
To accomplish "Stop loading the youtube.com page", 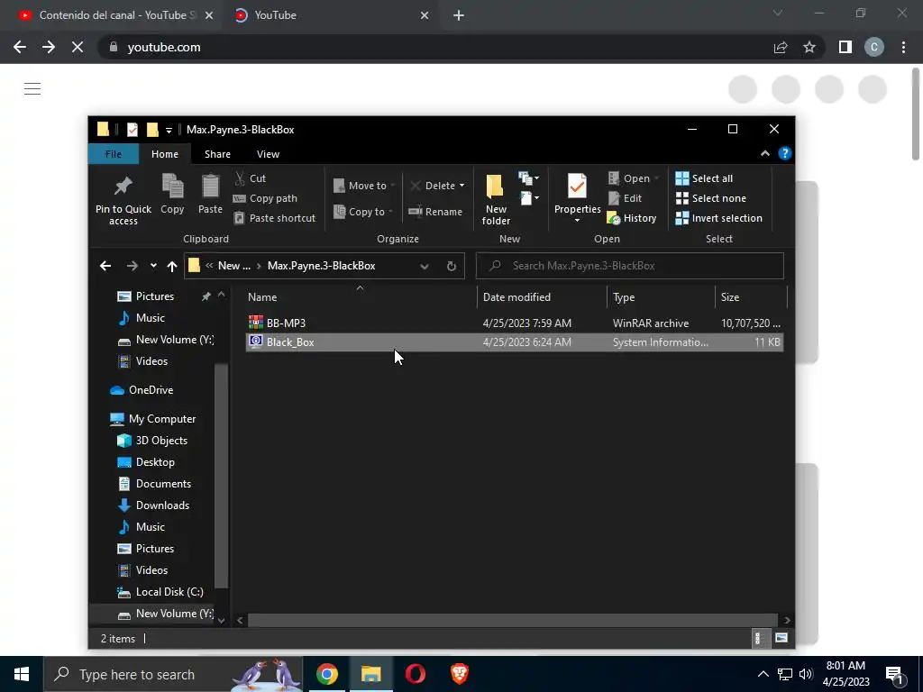I will (x=78, y=47).
